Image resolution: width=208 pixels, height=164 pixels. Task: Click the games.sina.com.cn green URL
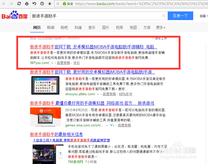point(85,125)
